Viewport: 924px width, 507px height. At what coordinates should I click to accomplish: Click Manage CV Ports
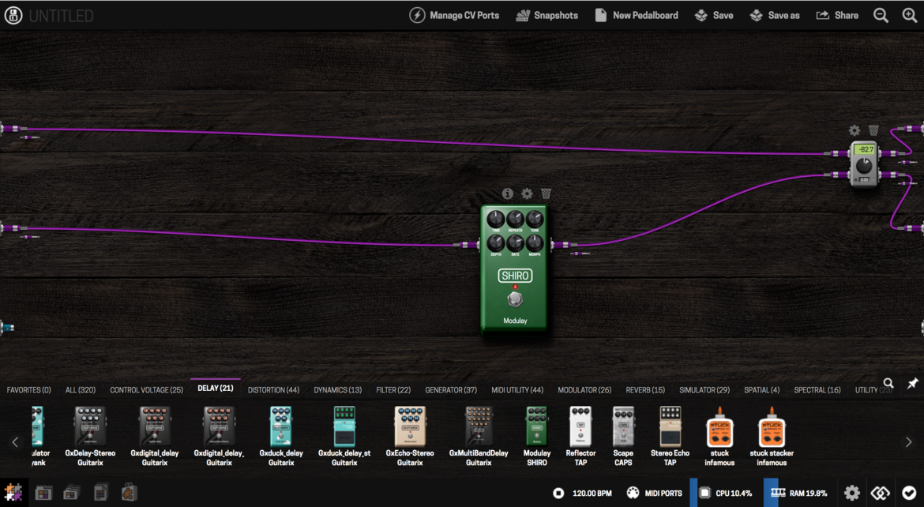(x=454, y=16)
